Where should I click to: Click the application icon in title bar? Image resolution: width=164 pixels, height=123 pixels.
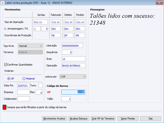point(3,3)
